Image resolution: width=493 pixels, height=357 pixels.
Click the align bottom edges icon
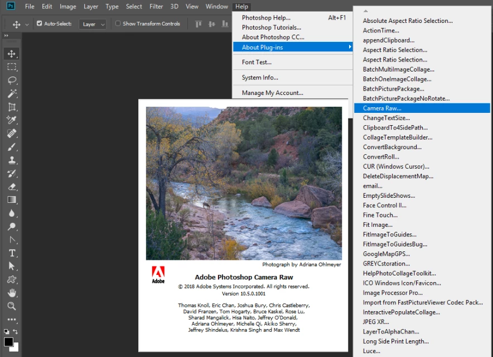[x=225, y=24]
